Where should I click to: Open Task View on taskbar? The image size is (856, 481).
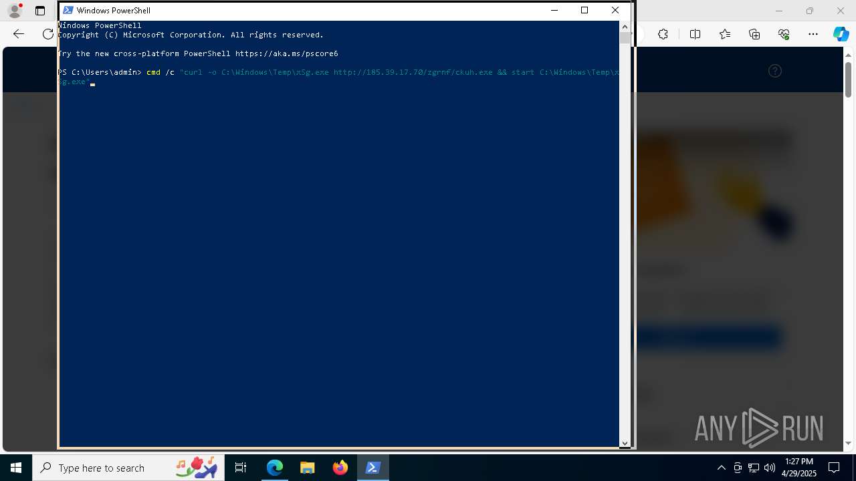(x=241, y=468)
